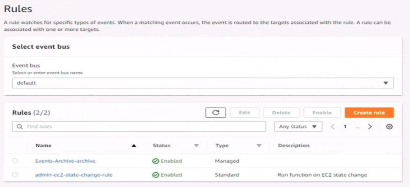410x187 pixels.
Task: Open the Events-Archive-archive rule link
Action: (65, 161)
